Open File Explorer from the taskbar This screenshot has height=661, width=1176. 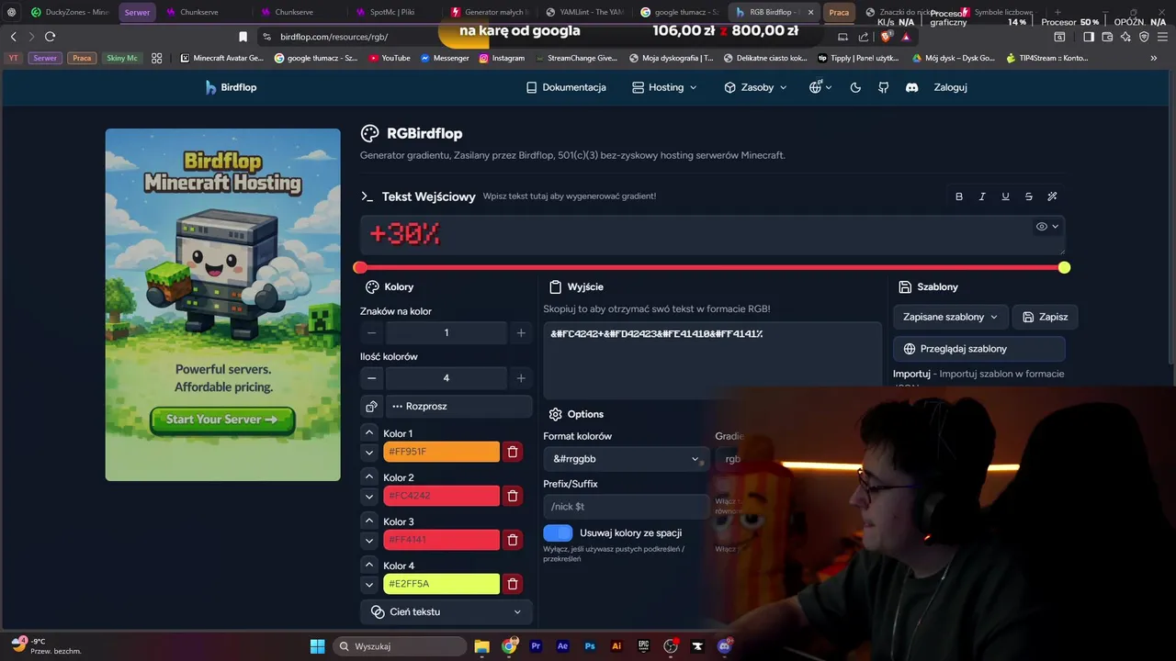click(x=481, y=646)
